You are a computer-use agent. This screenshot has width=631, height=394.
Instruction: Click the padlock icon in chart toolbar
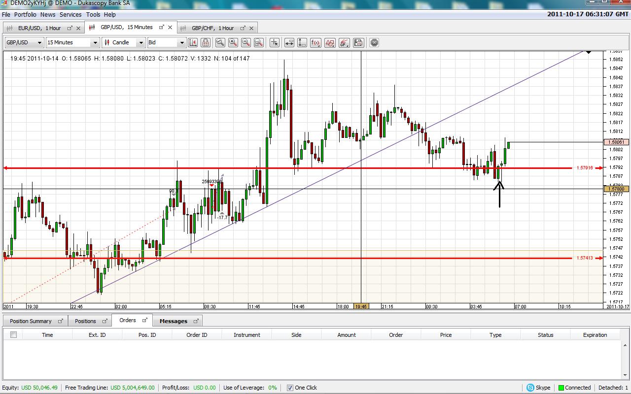pos(206,42)
